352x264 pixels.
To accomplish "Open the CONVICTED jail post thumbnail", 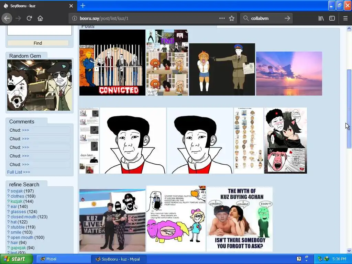I will tap(112, 63).
